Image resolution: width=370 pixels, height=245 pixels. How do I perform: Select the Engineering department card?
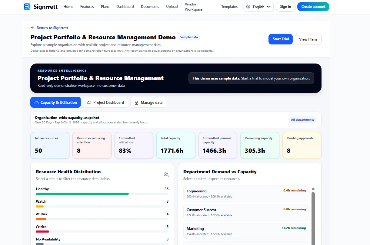click(246, 194)
